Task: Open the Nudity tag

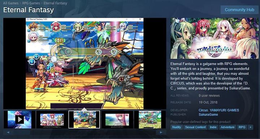Action: [x=177, y=127]
